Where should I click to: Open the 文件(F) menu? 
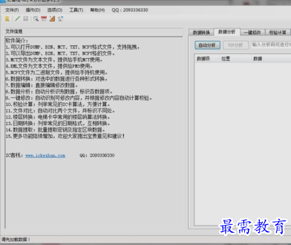click(x=12, y=10)
